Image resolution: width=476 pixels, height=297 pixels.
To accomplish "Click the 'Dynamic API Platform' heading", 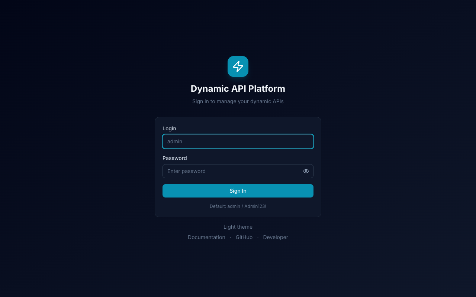I will (238, 88).
